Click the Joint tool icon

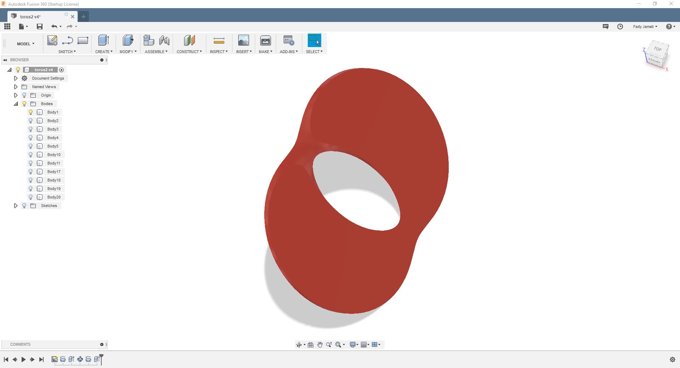(x=164, y=40)
